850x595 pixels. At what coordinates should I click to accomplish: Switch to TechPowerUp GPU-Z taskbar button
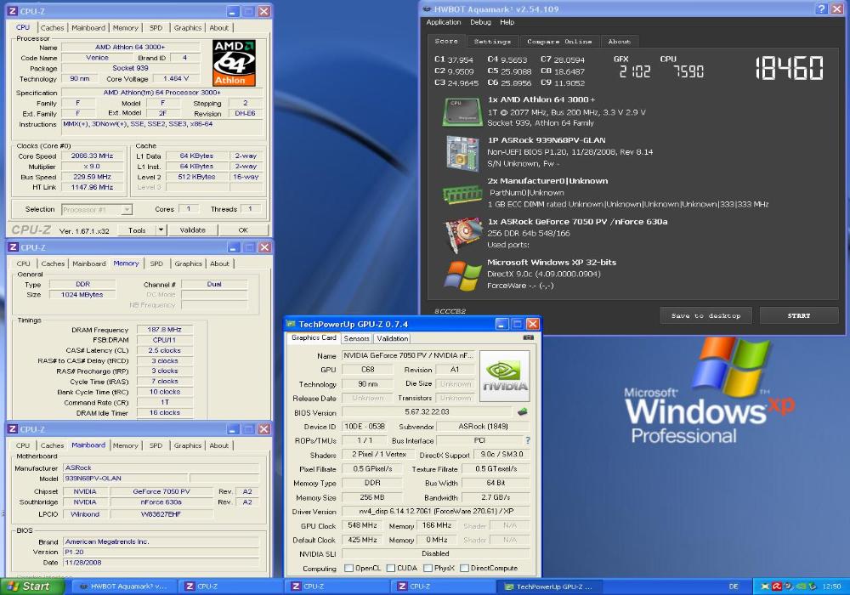(551, 586)
